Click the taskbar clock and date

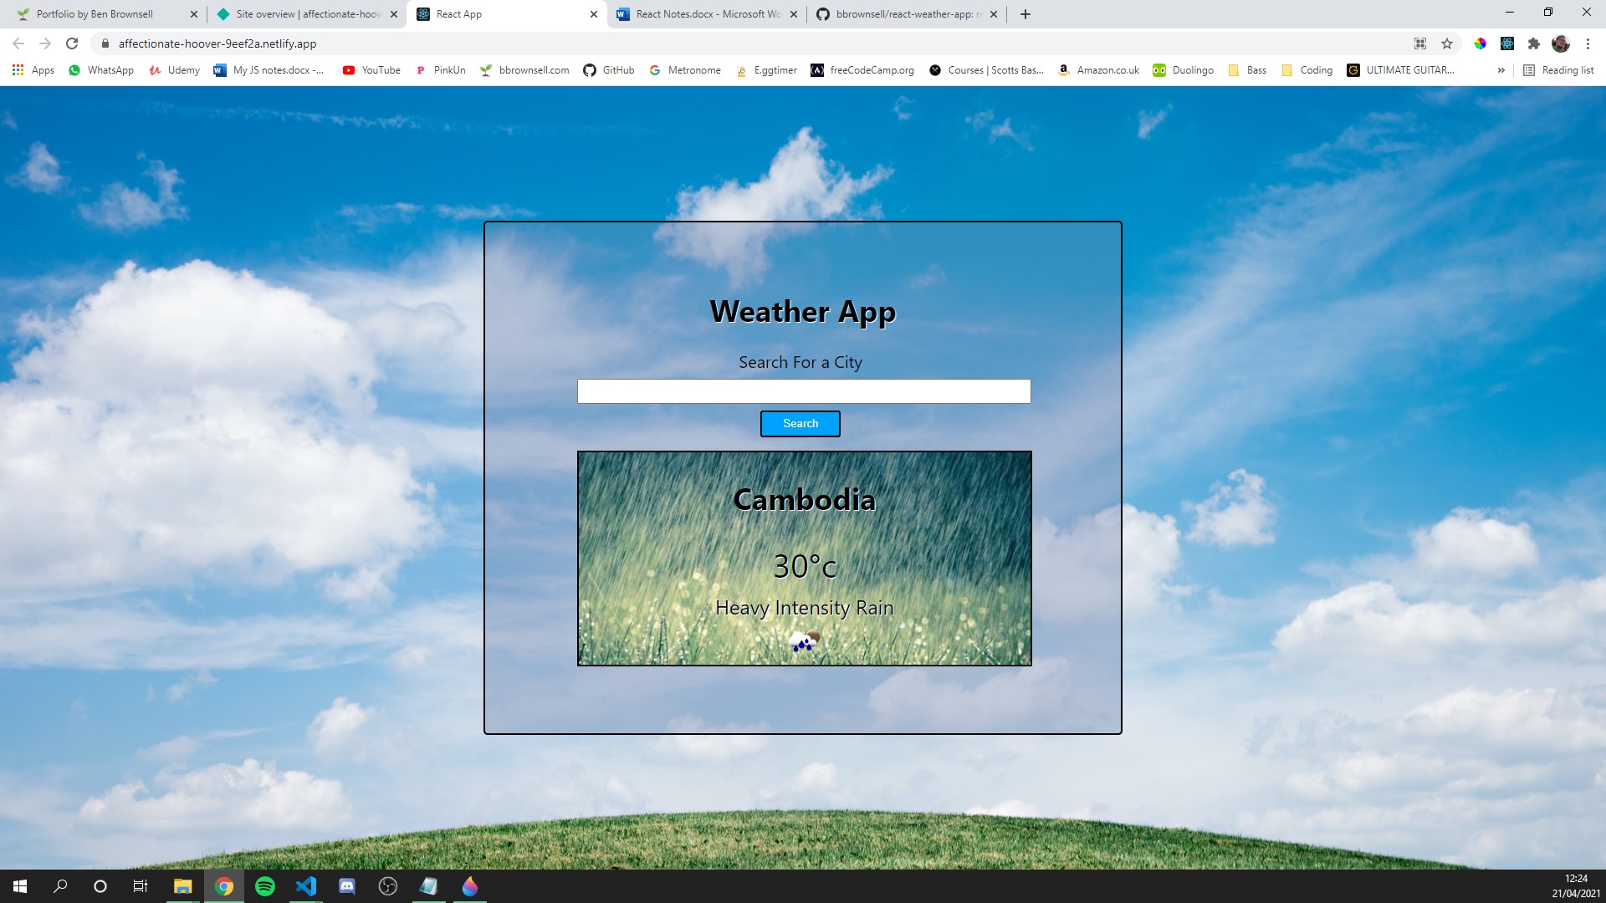(1576, 886)
